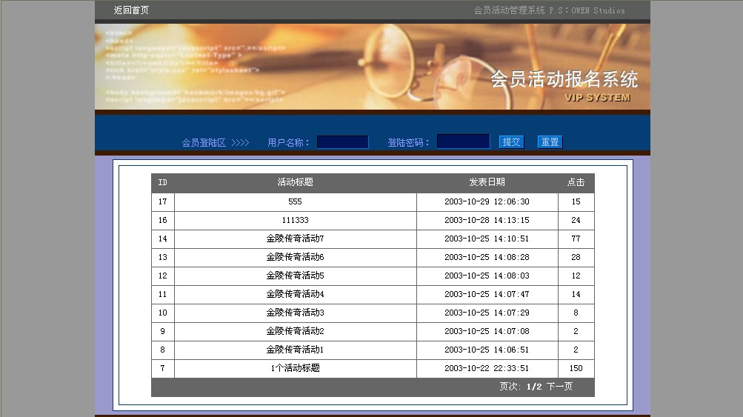Select date 2003-10-25 14:06:51
743x417 pixels.
click(x=487, y=350)
